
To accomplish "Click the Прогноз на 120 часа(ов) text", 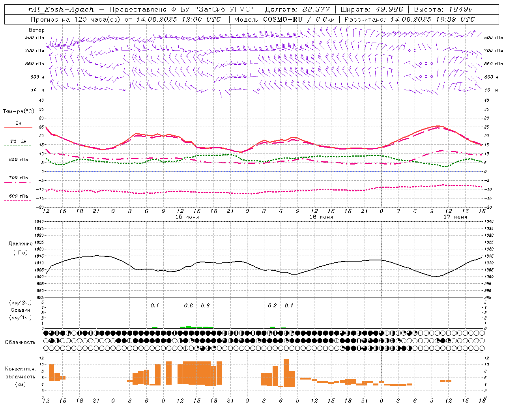I will 76,19.
